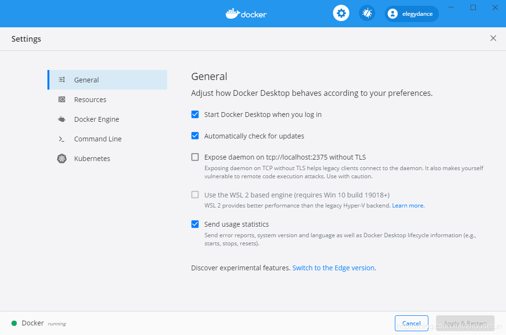
Task: Check Use the WSL 2 based engine
Action: point(195,195)
